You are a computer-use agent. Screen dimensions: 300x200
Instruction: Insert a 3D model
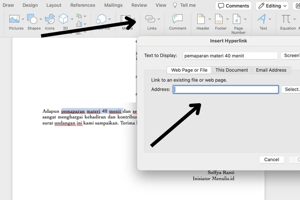pos(63,19)
